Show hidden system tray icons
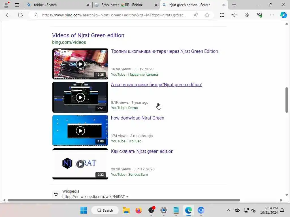The height and width of the screenshot is (217, 290). (228, 210)
